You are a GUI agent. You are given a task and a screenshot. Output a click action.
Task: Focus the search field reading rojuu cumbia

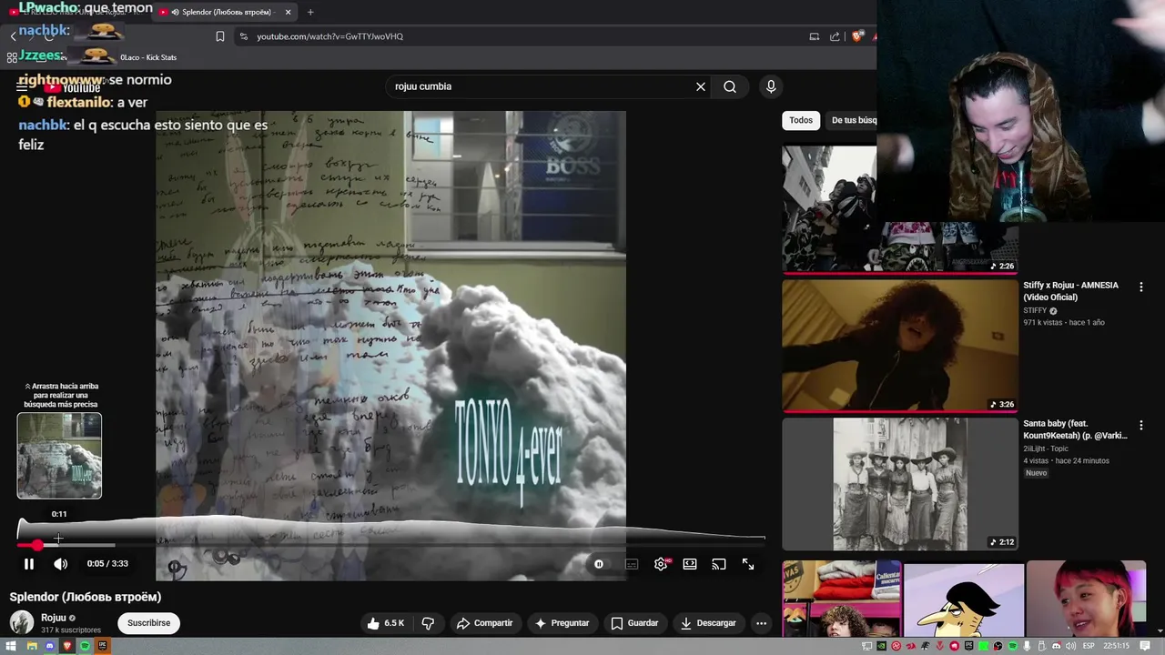point(542,86)
